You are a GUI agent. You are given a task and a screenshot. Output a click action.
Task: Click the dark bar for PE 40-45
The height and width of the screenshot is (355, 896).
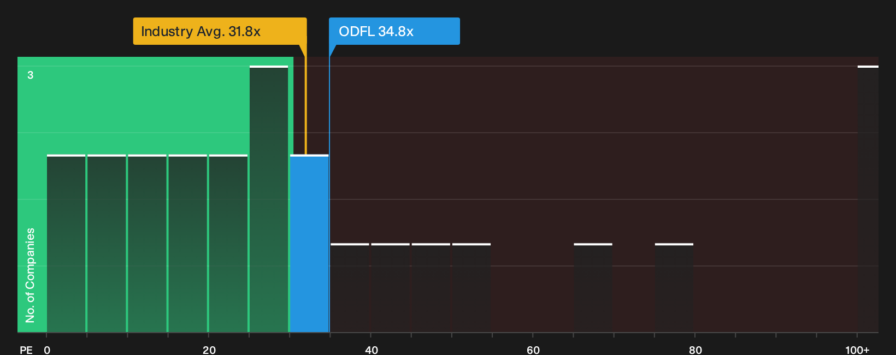(x=390, y=288)
